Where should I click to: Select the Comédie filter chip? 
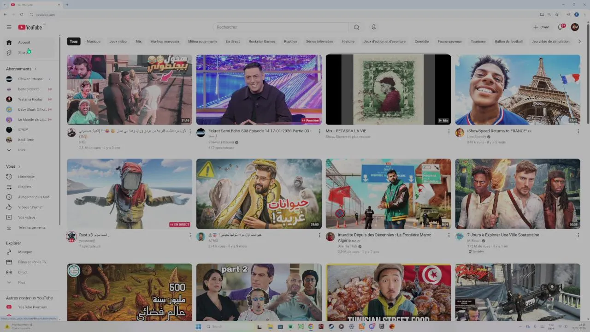tap(422, 41)
